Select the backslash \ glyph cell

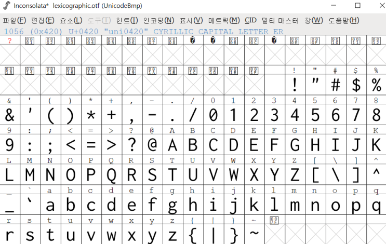(336, 175)
